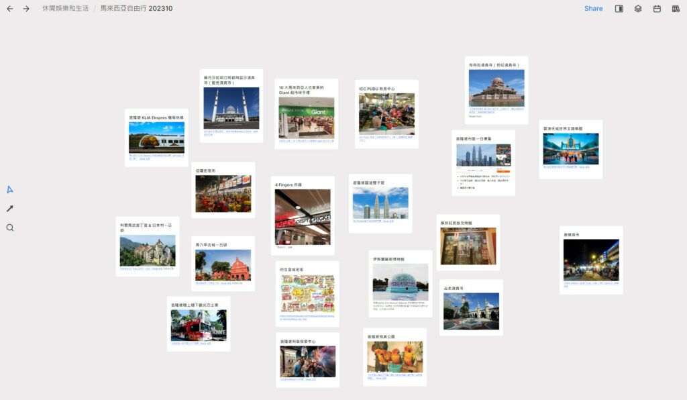Select the arrow connection tool

click(10, 209)
